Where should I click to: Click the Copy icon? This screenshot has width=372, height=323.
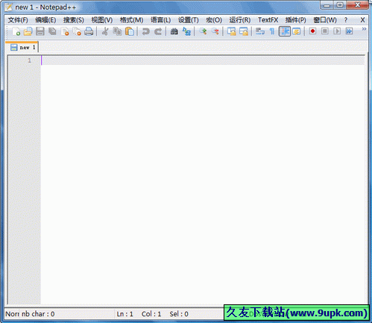coord(117,31)
